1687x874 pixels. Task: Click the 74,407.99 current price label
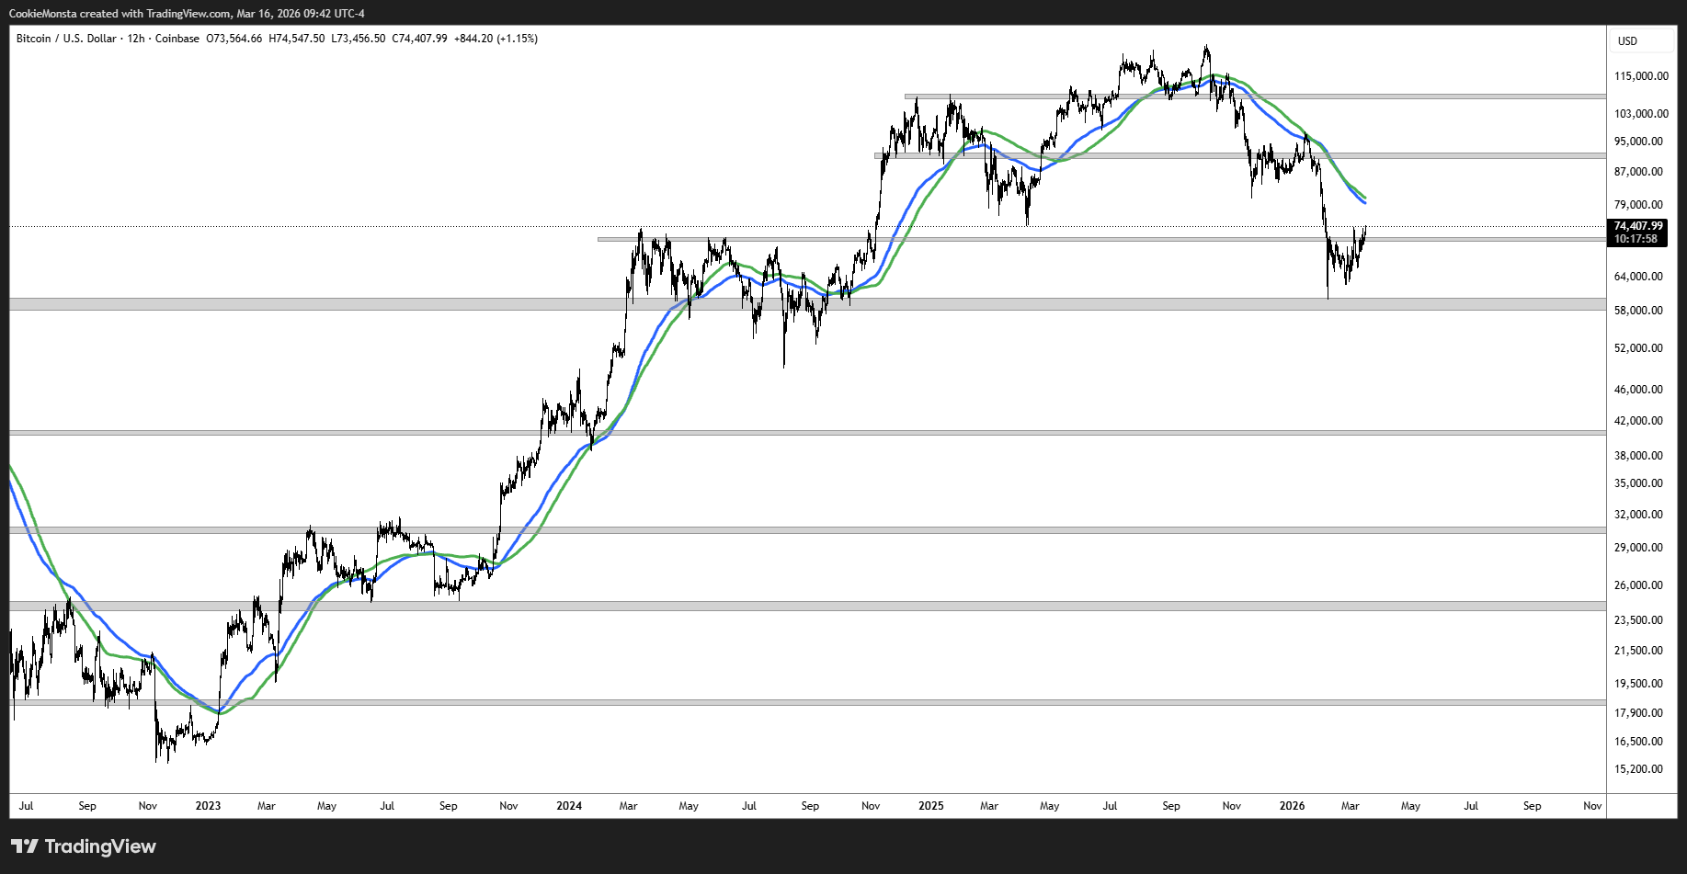tap(1638, 226)
